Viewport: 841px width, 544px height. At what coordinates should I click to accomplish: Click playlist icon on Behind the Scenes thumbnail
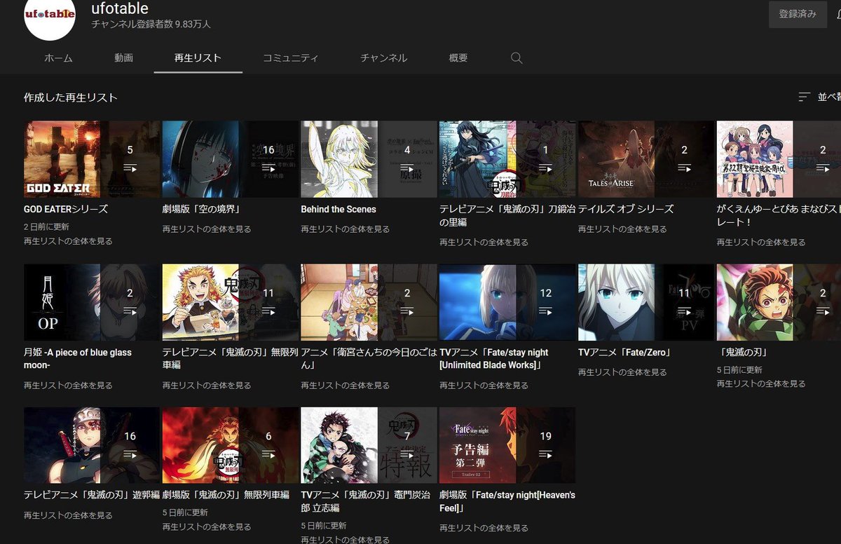pos(407,168)
